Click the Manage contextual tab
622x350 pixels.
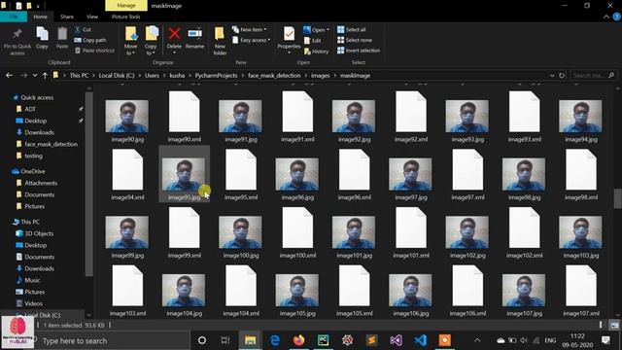pyautogui.click(x=126, y=6)
